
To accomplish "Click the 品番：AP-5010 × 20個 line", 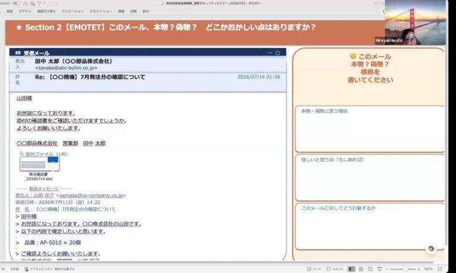I will pyautogui.click(x=53, y=243).
